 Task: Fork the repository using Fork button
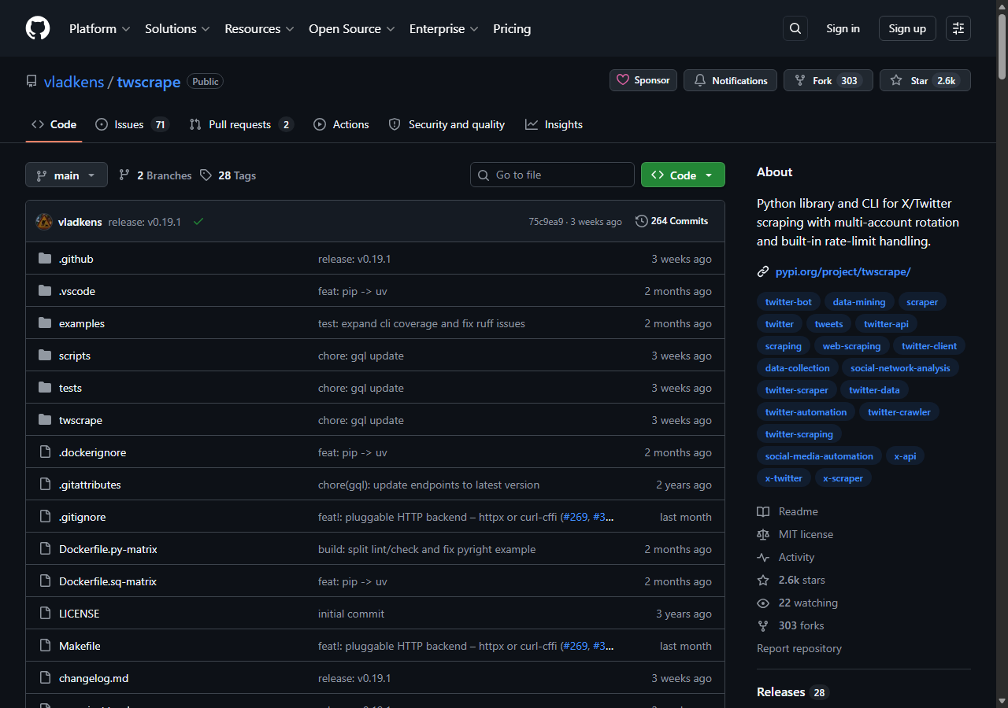[828, 80]
